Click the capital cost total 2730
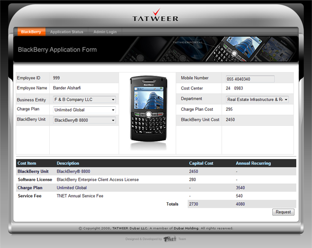This screenshot has width=312, height=248. 194,204
